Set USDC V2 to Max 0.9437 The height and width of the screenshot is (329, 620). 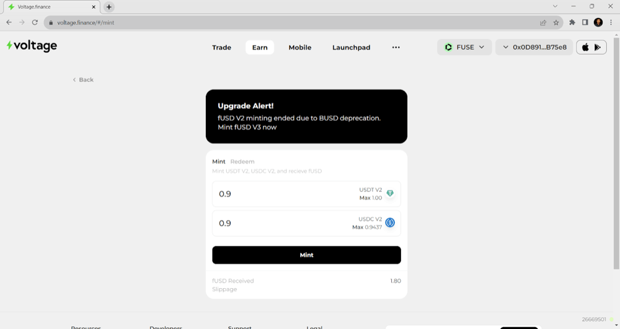pyautogui.click(x=367, y=227)
